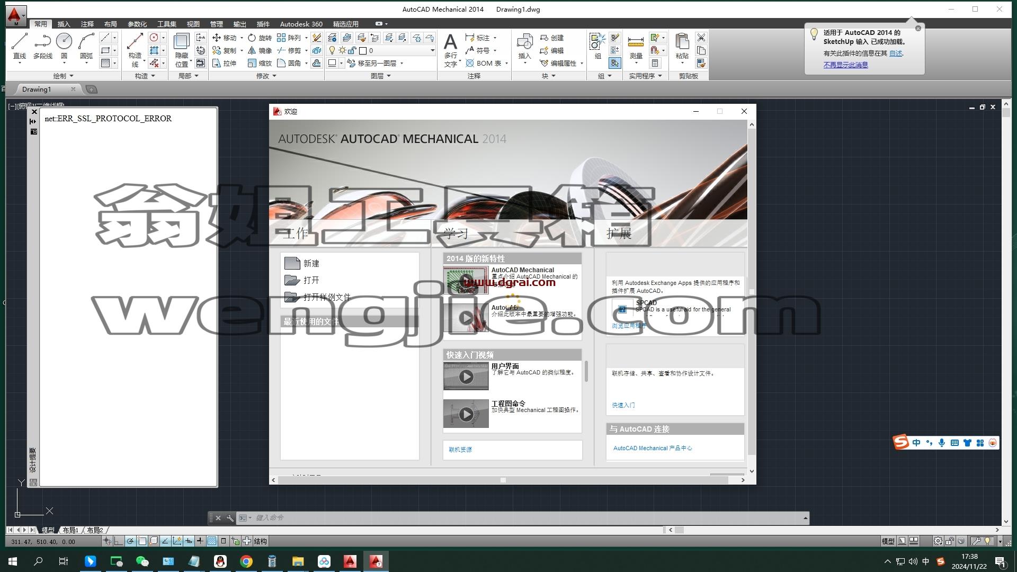Open the Windows Start menu

(13, 561)
